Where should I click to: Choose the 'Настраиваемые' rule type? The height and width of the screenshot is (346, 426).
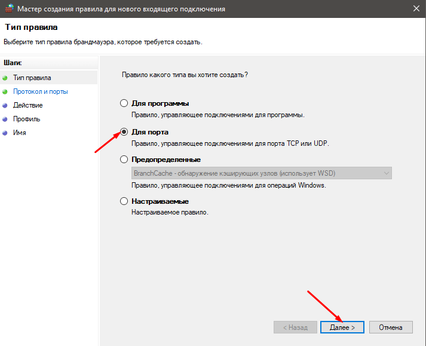124,201
